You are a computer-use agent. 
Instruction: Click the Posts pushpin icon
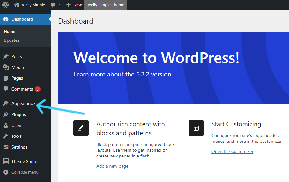(6, 56)
